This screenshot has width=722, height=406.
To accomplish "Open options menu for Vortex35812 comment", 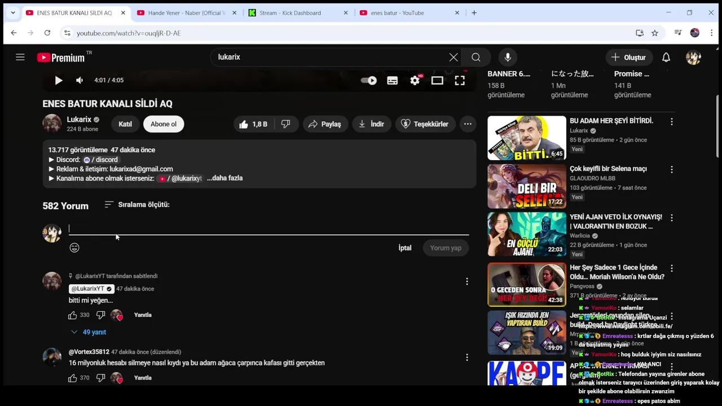I will point(467,357).
